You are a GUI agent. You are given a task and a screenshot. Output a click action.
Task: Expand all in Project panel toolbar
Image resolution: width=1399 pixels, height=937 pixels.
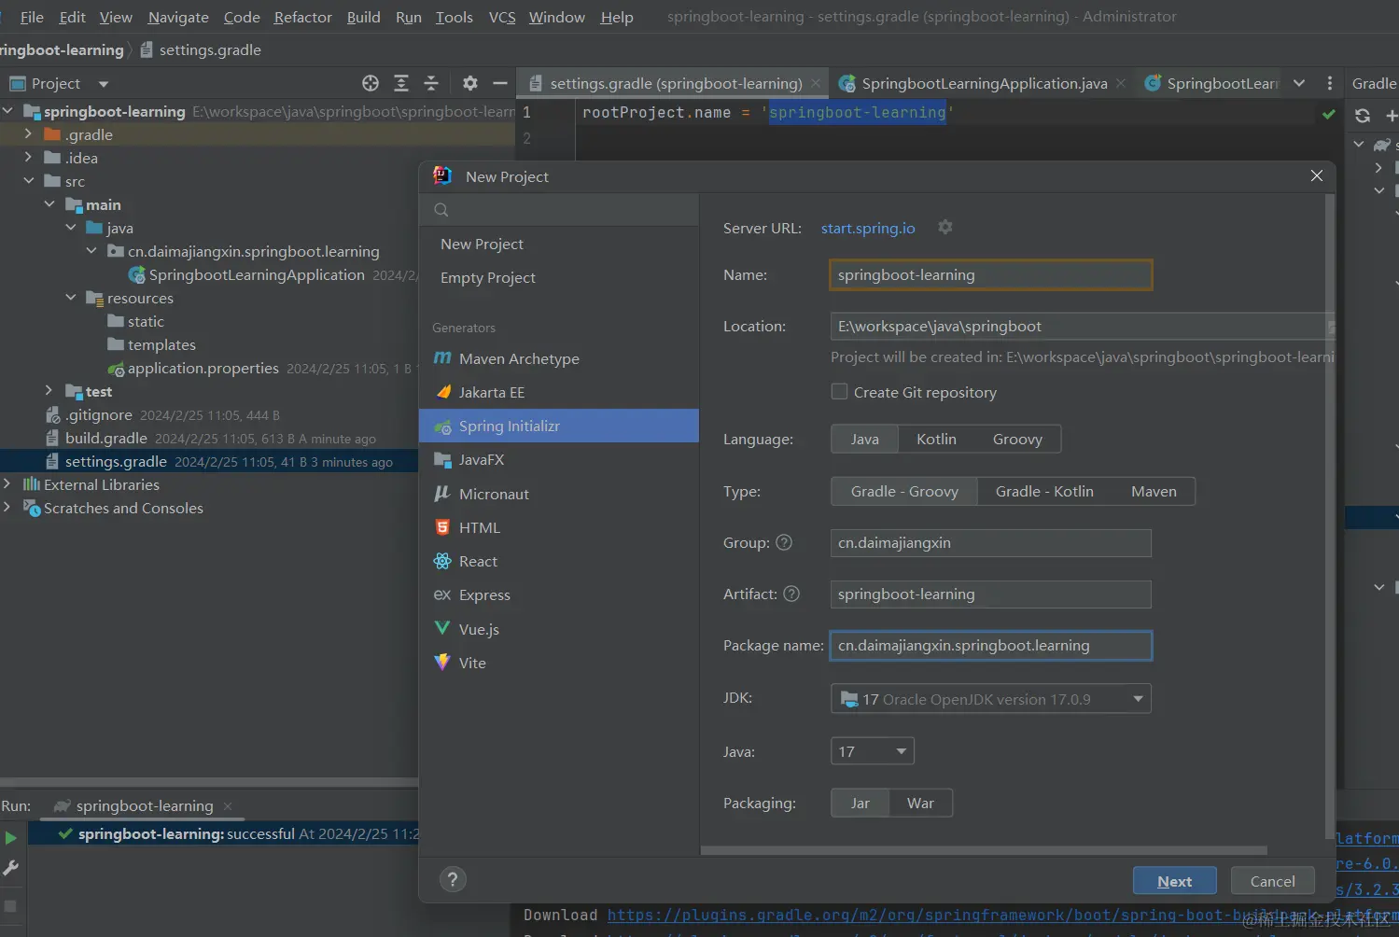[401, 83]
